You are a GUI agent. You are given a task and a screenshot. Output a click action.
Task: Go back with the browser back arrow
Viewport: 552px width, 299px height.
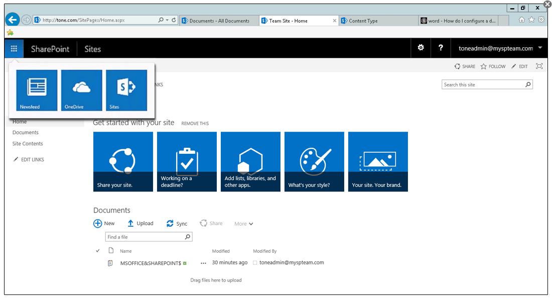tap(13, 20)
